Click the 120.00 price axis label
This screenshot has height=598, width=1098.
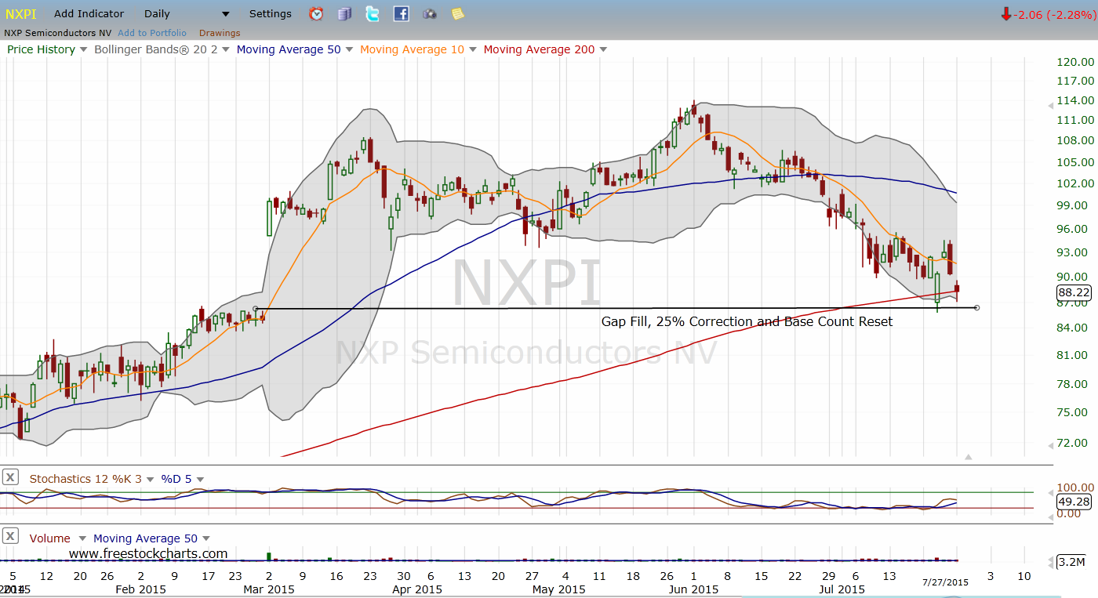point(1075,62)
